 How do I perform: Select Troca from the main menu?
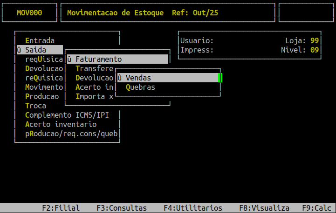point(36,106)
